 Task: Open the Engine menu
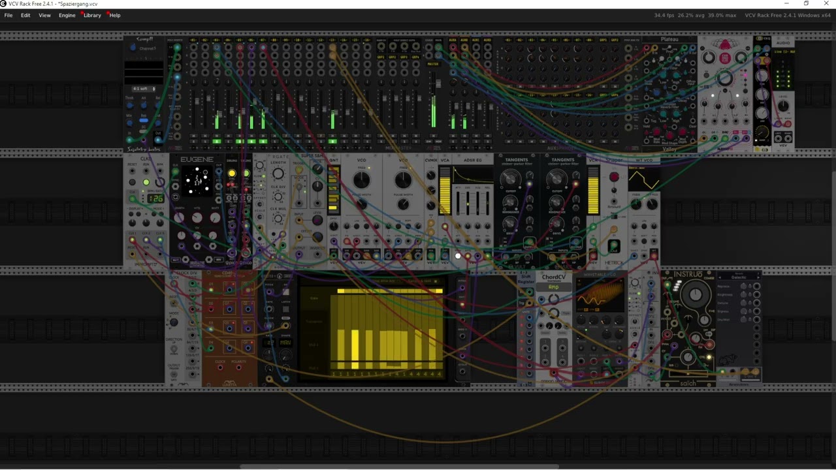pyautogui.click(x=67, y=15)
